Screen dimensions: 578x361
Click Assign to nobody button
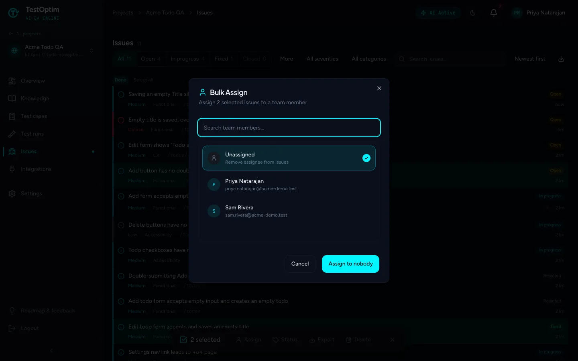[x=350, y=264]
